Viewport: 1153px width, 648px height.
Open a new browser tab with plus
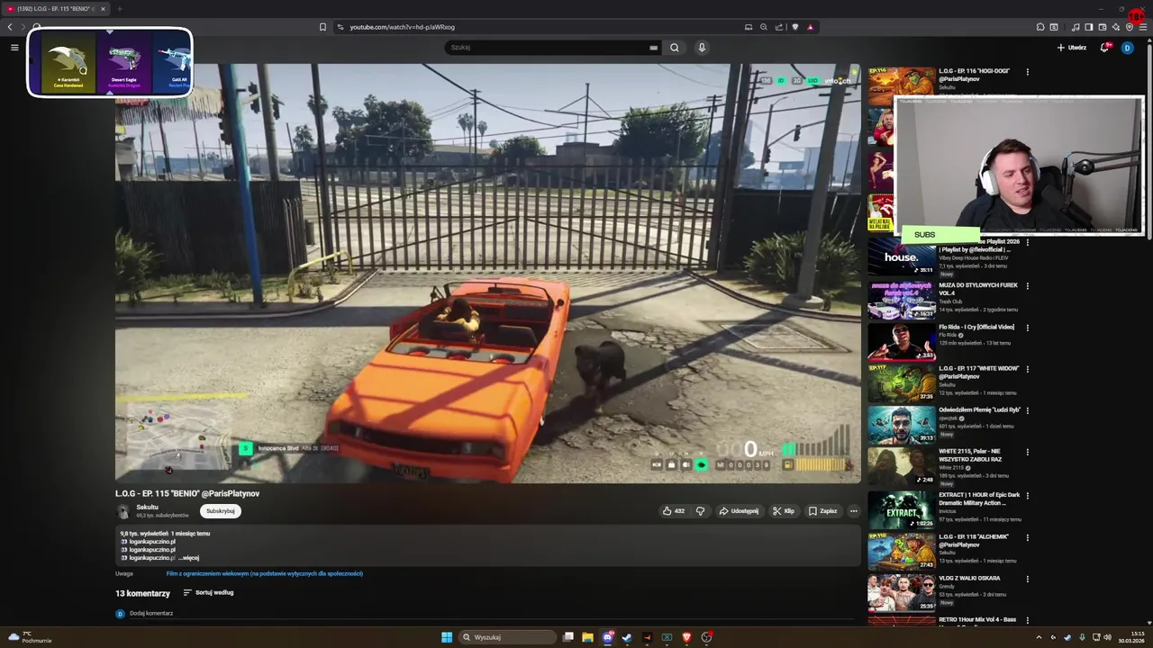point(119,9)
